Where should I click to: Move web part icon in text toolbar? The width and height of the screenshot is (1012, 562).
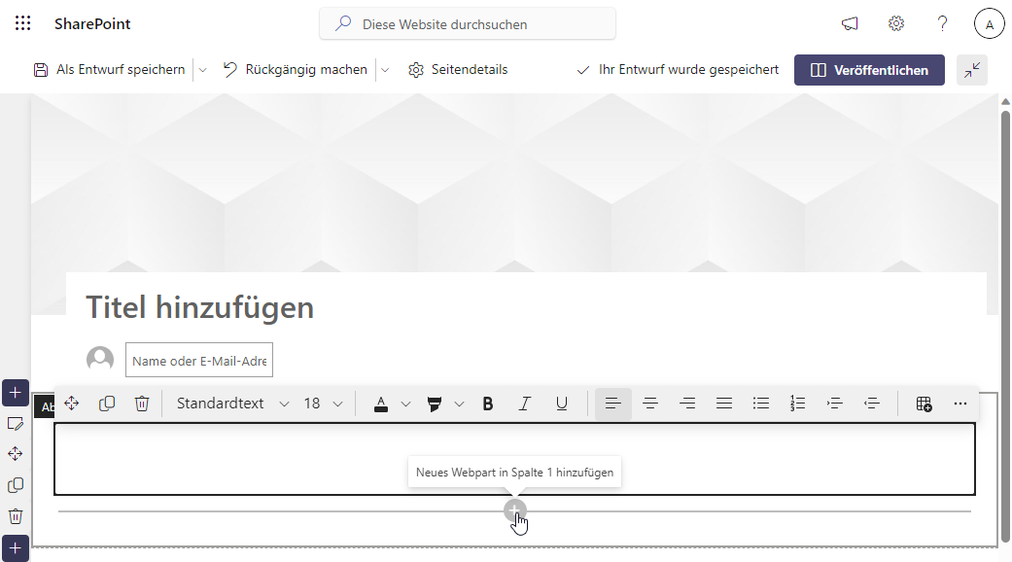point(72,404)
